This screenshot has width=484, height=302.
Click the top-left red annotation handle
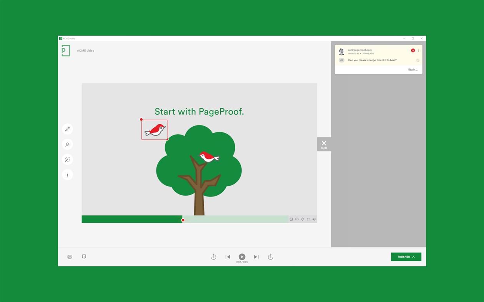pyautogui.click(x=141, y=119)
